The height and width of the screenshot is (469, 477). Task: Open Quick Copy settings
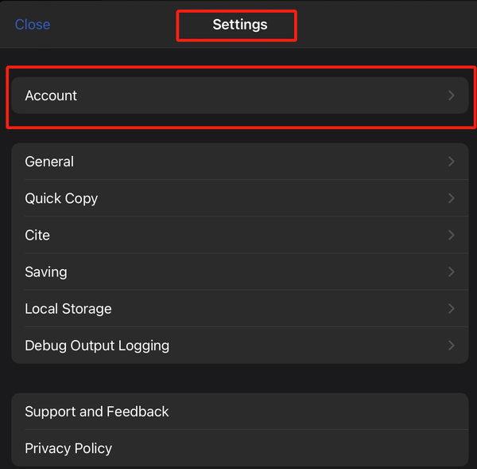click(240, 198)
